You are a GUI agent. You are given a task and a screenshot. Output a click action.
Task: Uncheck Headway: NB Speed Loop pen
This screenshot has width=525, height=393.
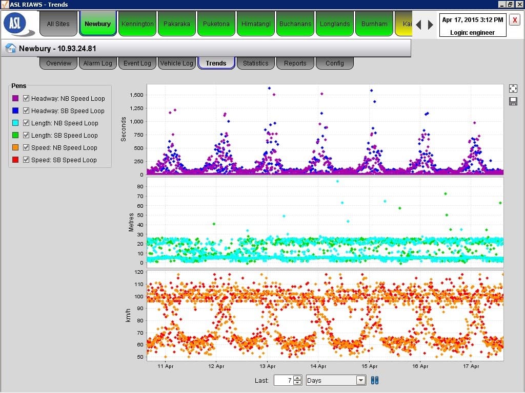click(26, 98)
